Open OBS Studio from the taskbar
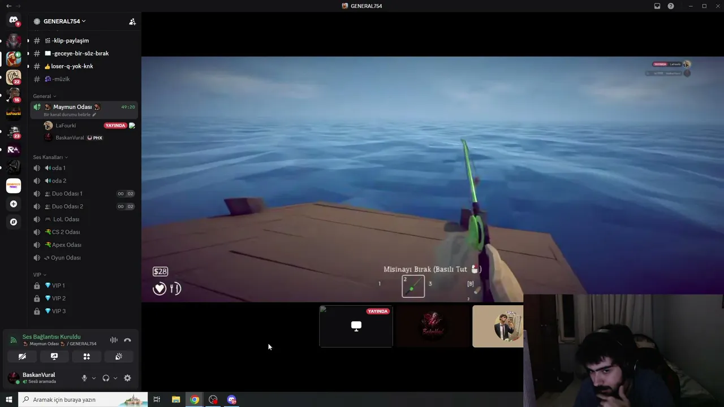 point(213,400)
